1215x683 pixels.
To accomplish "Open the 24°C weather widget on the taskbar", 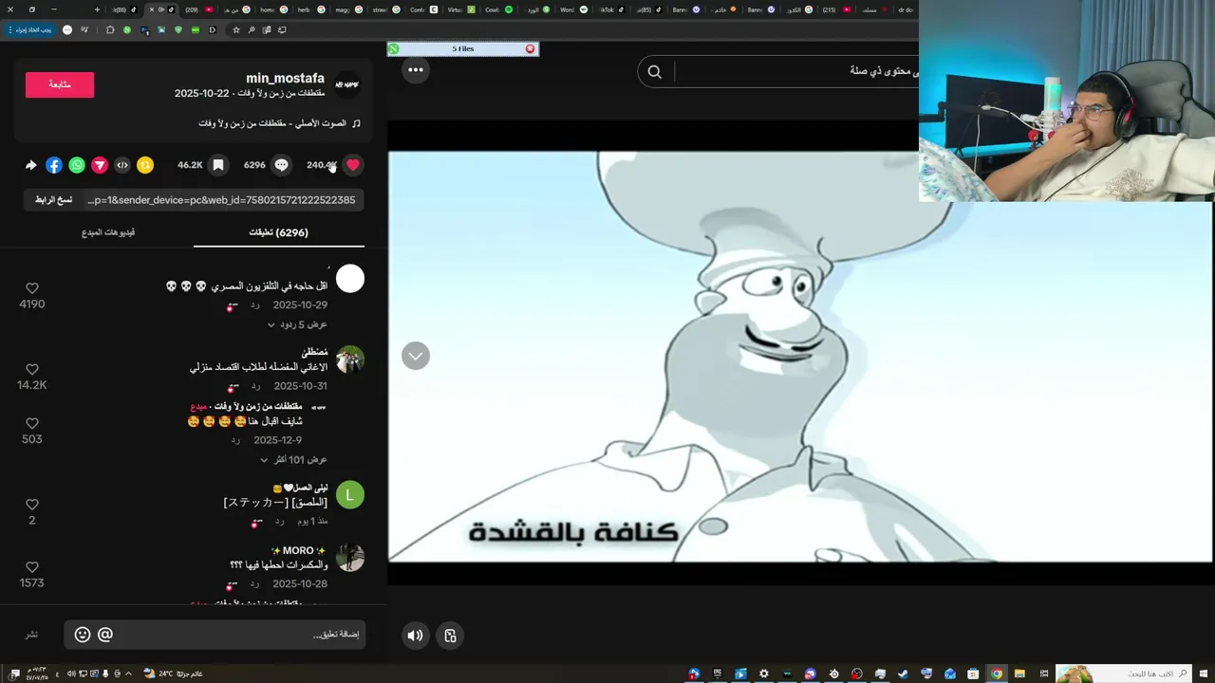I will coord(174,674).
